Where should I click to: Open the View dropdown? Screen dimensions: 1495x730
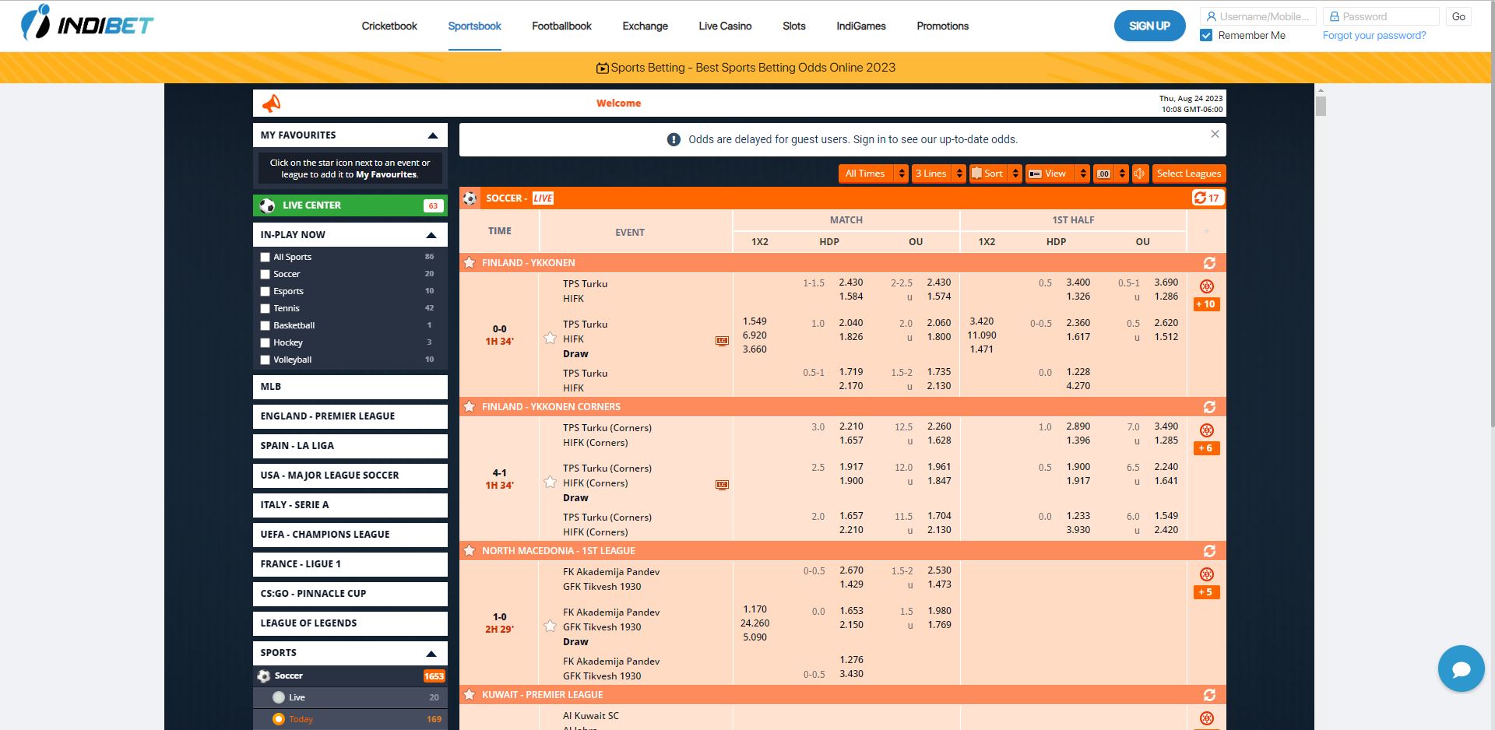click(x=1057, y=174)
